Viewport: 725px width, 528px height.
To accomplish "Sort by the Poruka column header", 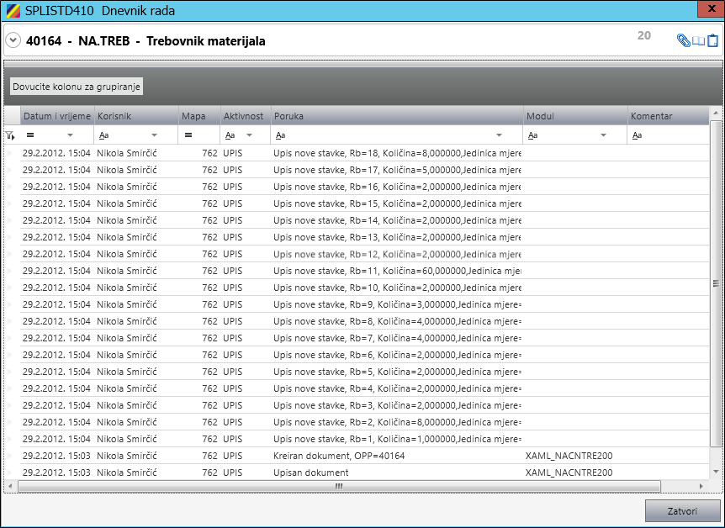I will click(397, 116).
